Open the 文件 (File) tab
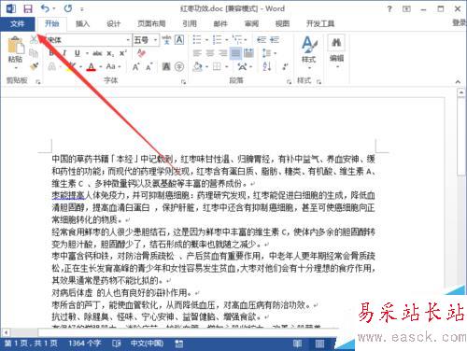The height and width of the screenshot is (351, 467). point(18,23)
